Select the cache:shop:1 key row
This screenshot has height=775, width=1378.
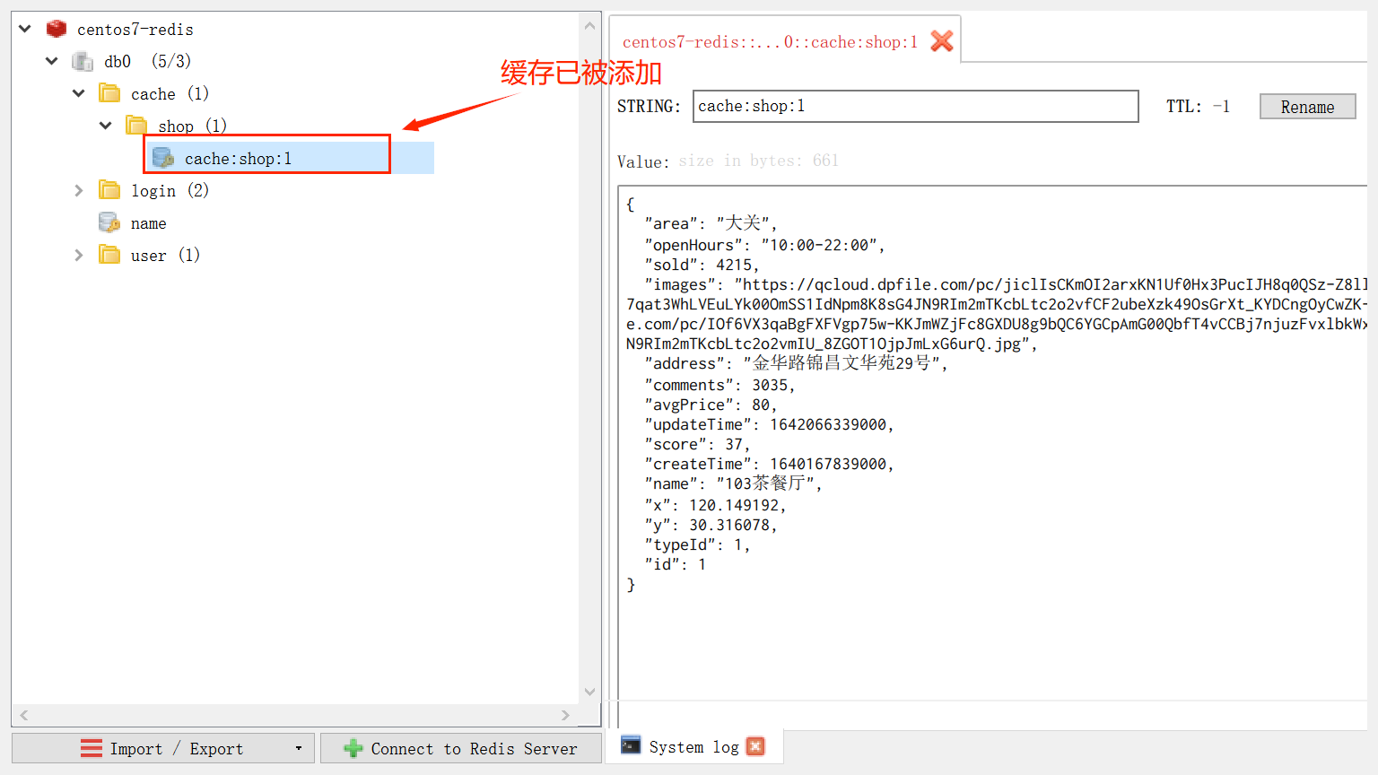click(x=289, y=158)
